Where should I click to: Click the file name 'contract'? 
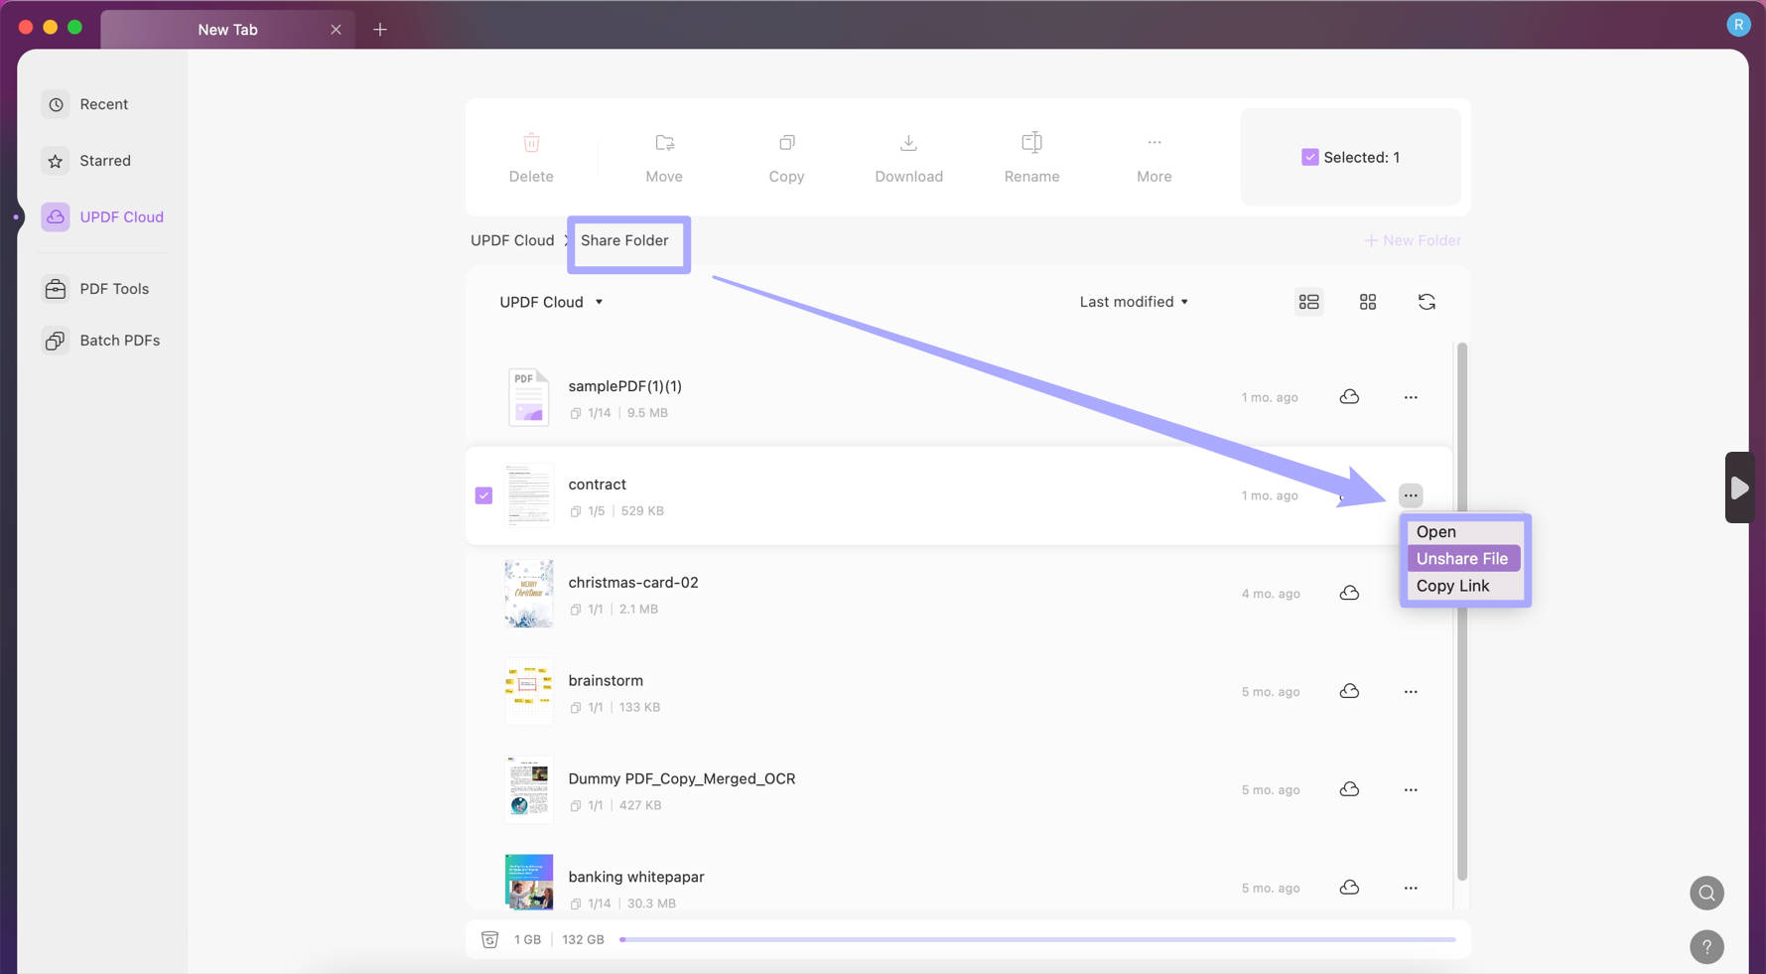click(597, 485)
